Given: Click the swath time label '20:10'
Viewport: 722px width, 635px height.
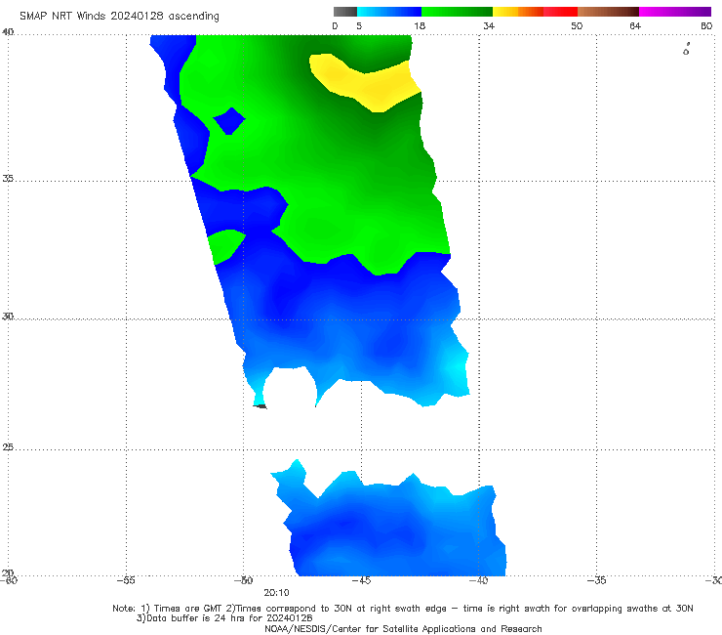Looking at the screenshot, I should pyautogui.click(x=276, y=593).
